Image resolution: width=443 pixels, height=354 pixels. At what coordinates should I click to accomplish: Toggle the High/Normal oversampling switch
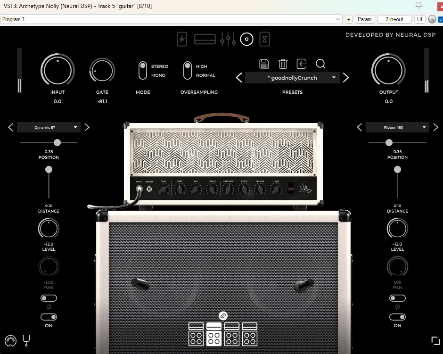point(188,71)
